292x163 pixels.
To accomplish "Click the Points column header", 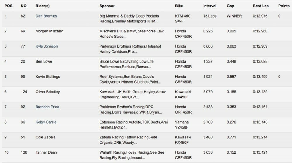I will tap(284, 6).
